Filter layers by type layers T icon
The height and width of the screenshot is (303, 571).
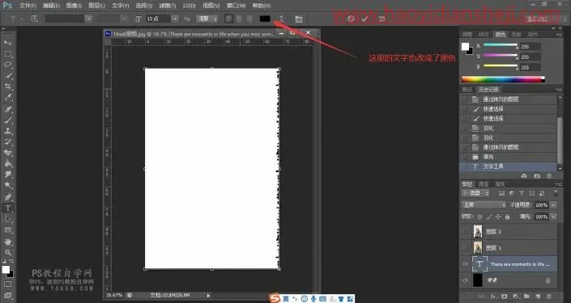pyautogui.click(x=522, y=193)
